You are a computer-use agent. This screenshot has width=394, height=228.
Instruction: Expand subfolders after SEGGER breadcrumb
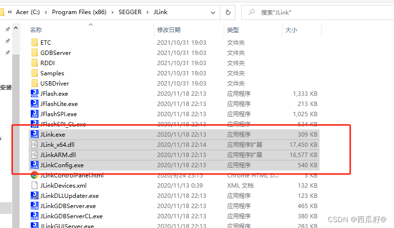(x=148, y=12)
